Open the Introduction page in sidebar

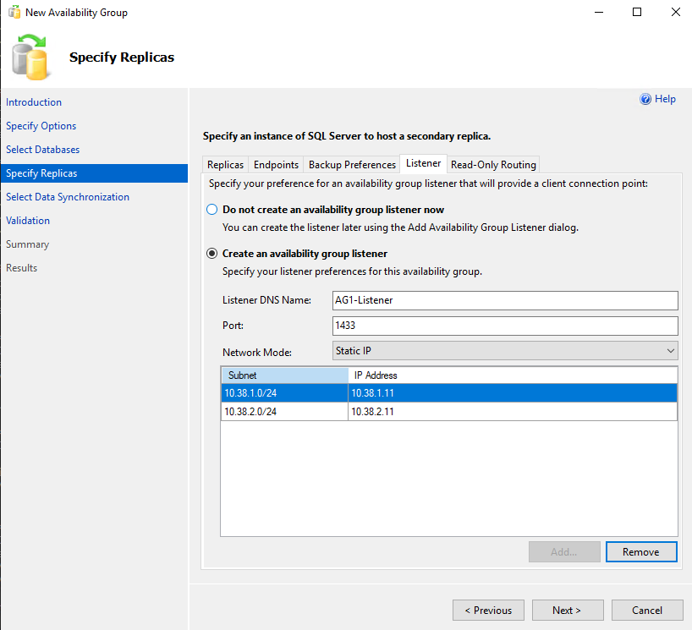click(x=34, y=102)
